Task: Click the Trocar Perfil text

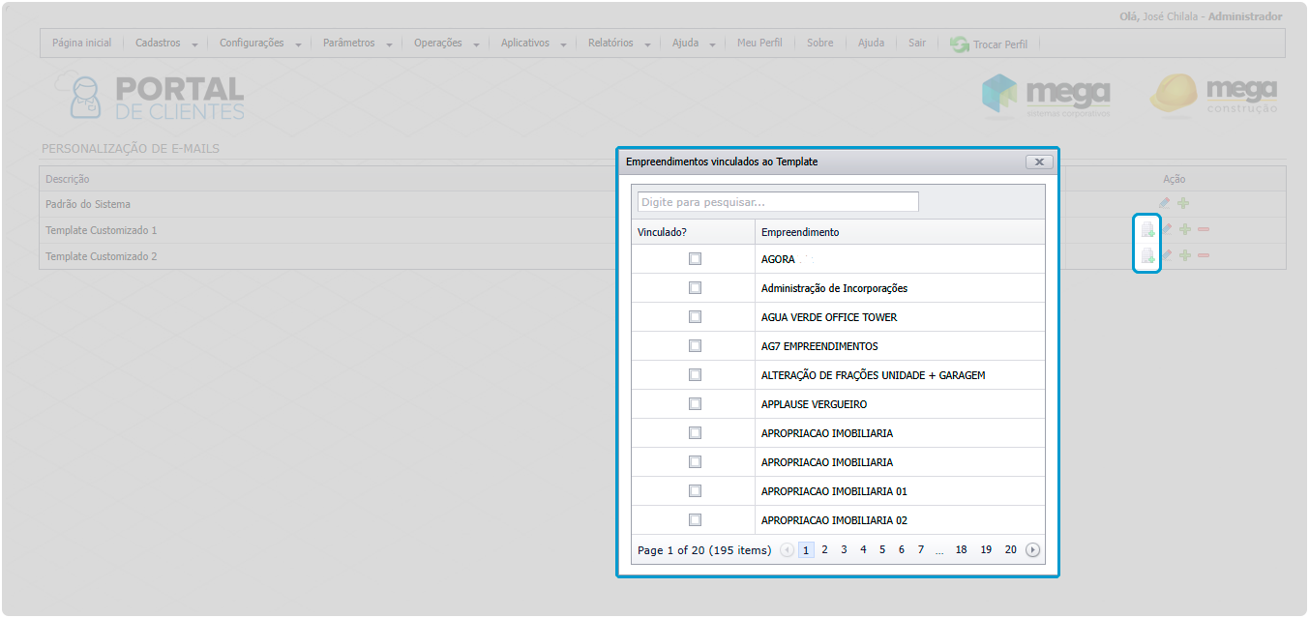Action: 1000,44
